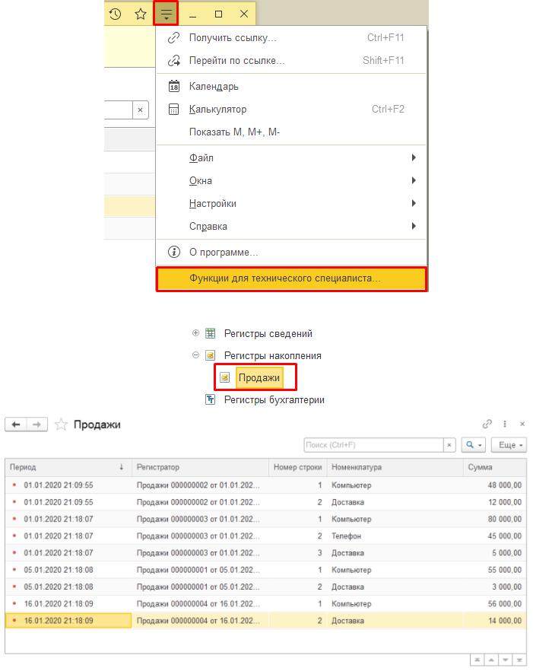Open the Еще dropdown button

[509, 445]
